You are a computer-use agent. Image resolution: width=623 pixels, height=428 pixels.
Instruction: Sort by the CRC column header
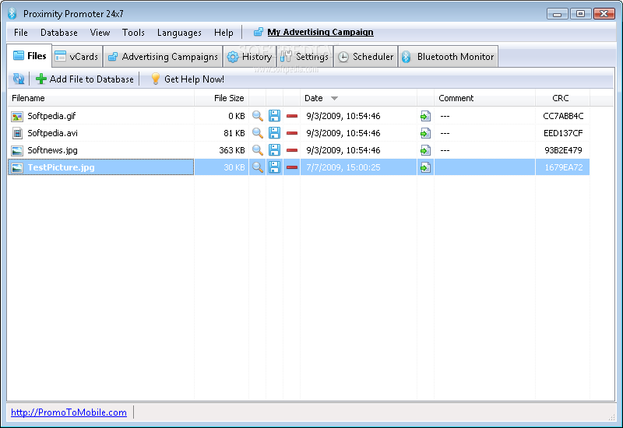(x=562, y=98)
